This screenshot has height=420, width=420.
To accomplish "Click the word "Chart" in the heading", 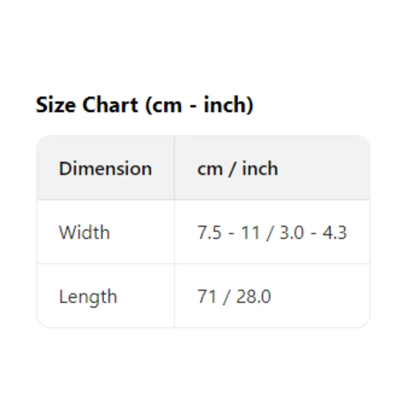I will (x=110, y=105).
